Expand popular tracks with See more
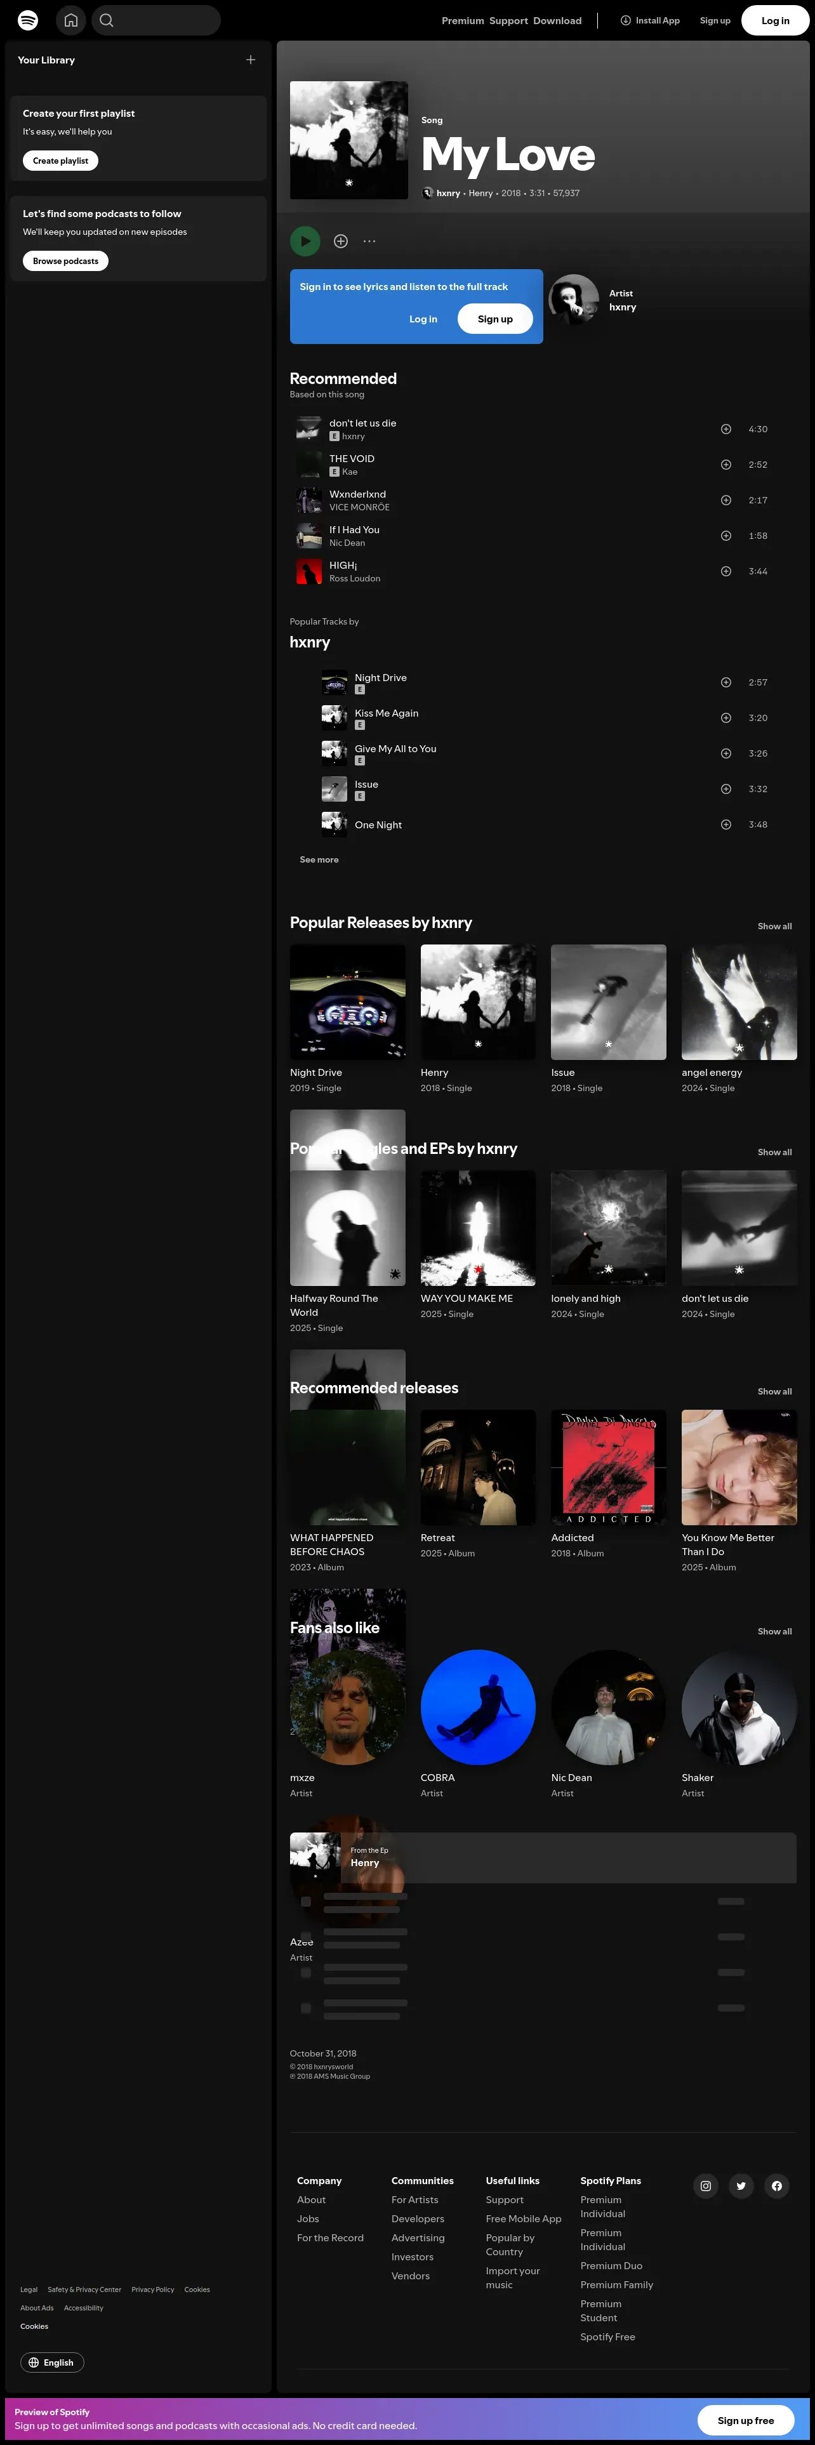 [x=319, y=860]
